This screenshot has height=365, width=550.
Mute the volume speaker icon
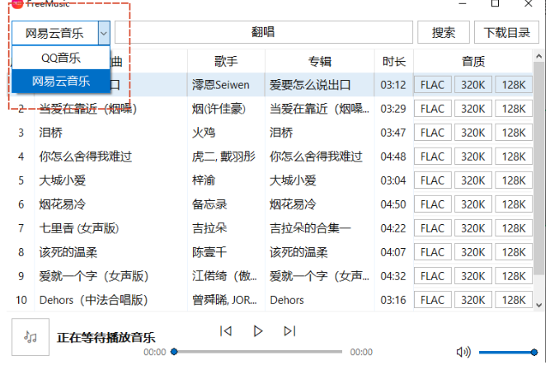click(463, 352)
